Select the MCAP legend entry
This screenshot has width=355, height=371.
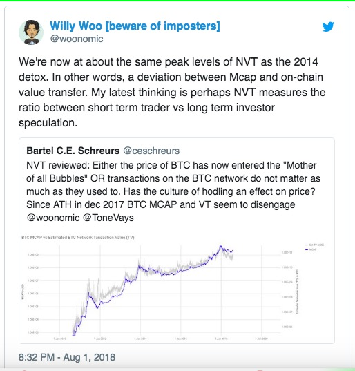[311, 249]
